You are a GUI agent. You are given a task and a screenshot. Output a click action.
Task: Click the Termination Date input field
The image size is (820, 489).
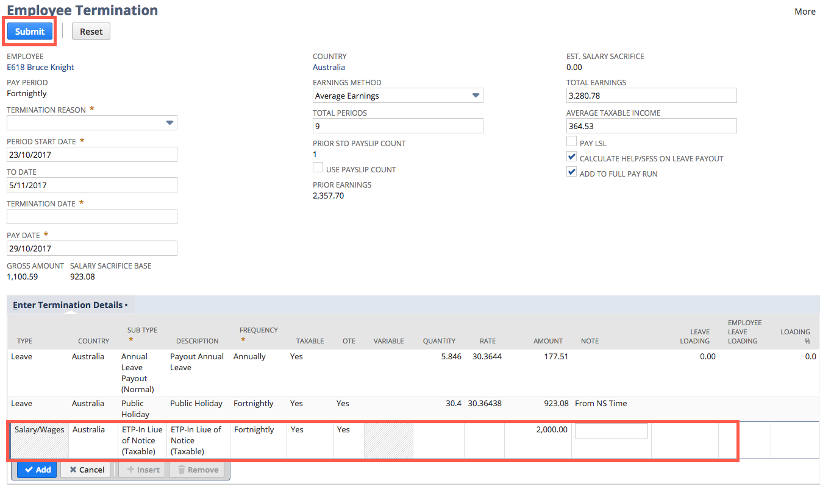pos(91,216)
